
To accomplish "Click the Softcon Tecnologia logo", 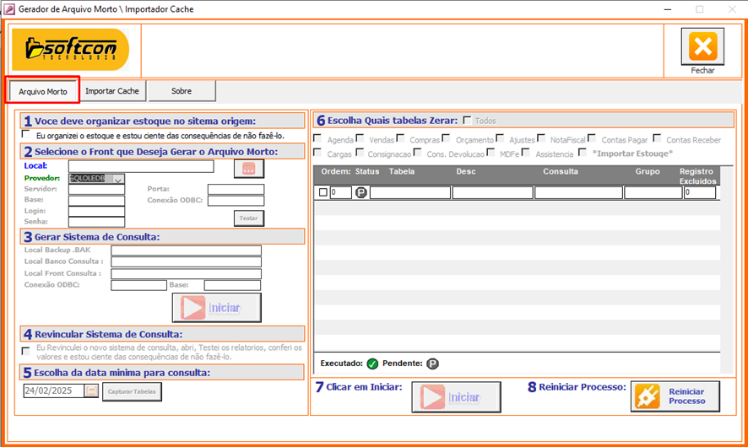I will [71, 50].
